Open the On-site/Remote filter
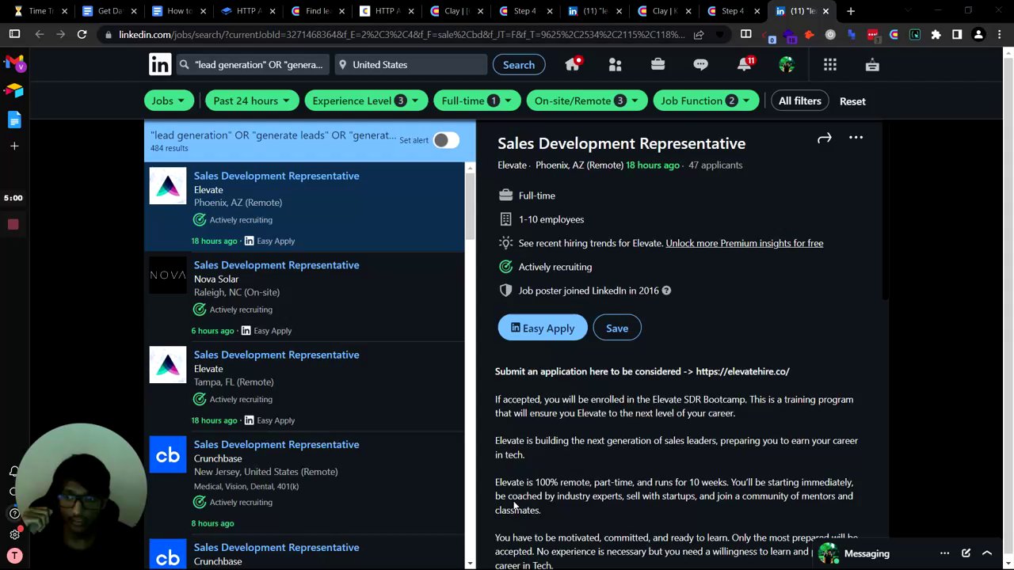Image resolution: width=1014 pixels, height=570 pixels. (x=585, y=101)
